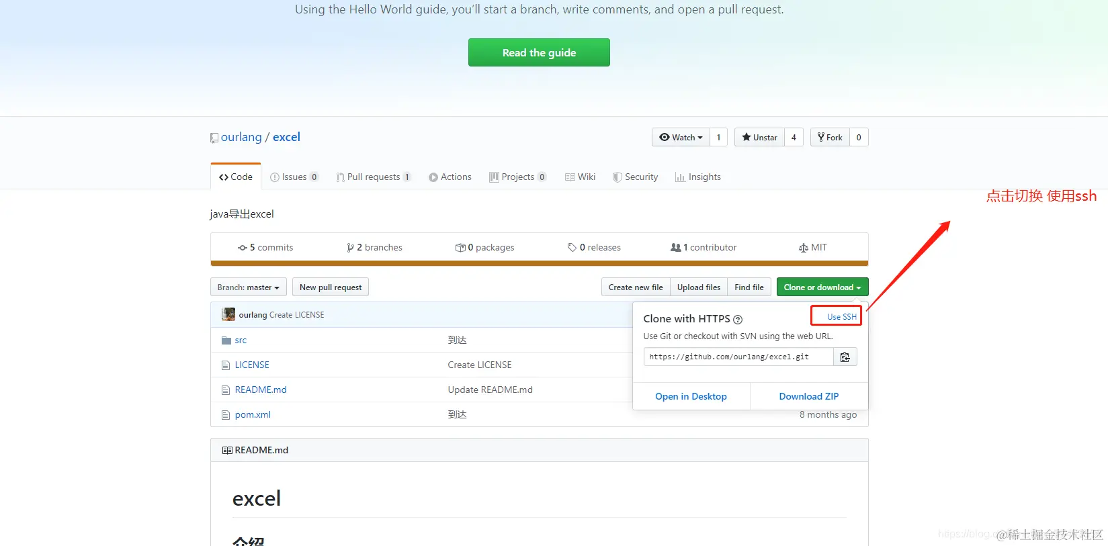
Task: Open the src row commit message 到达
Action: [x=457, y=340]
